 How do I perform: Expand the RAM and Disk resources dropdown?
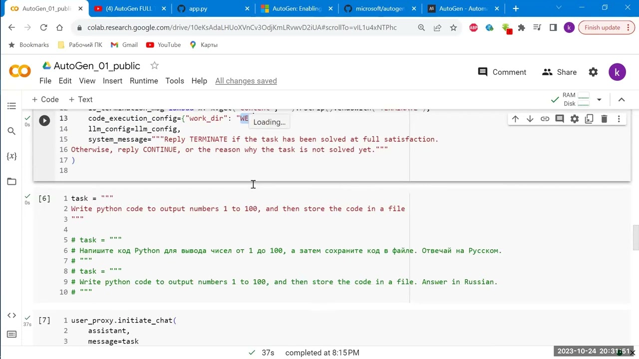click(x=599, y=100)
